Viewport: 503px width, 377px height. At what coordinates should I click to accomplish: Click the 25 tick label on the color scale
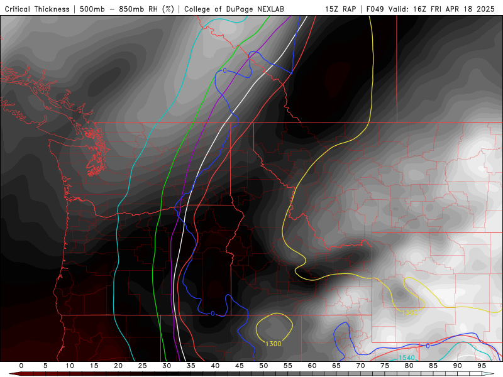click(143, 366)
